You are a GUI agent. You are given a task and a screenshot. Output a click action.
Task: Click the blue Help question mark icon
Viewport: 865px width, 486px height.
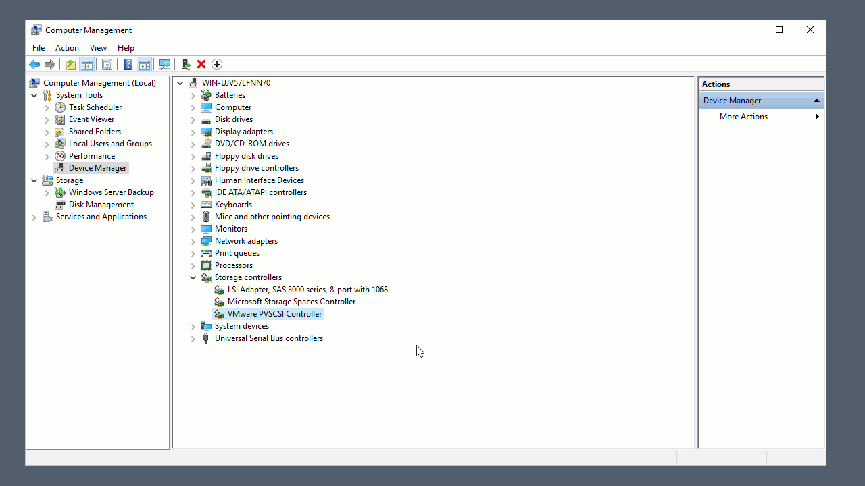pos(128,64)
